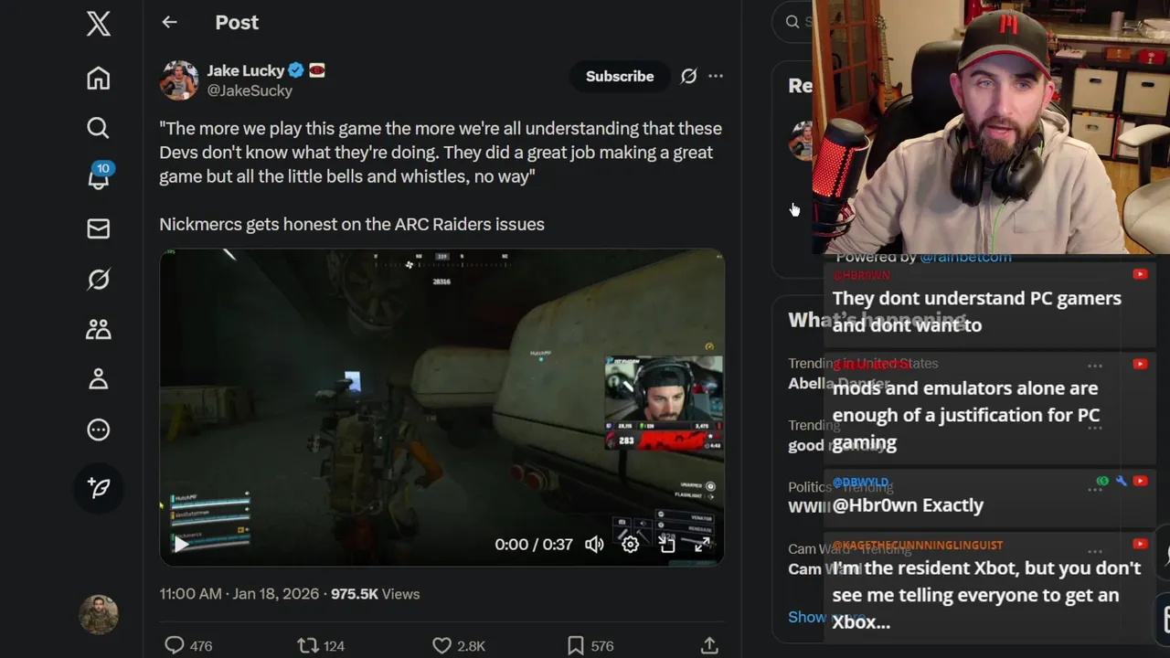
Task: Share the post using the upload icon
Action: tap(709, 646)
